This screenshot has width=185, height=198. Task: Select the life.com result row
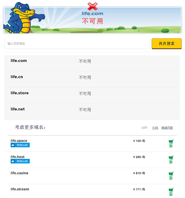click(x=92, y=63)
